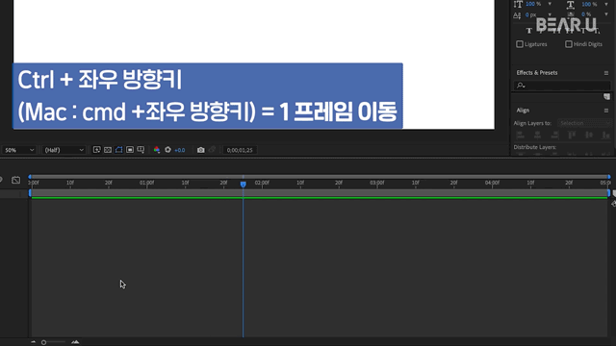Click the align right edges icon
Viewport: 616px width, 346px height.
(554, 136)
